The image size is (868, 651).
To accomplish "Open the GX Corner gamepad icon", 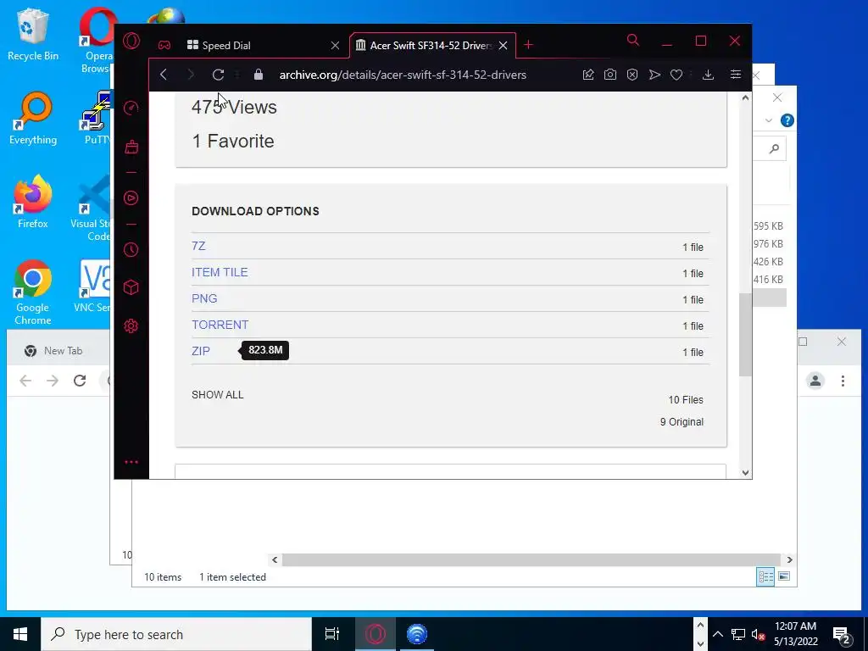I will click(x=164, y=46).
